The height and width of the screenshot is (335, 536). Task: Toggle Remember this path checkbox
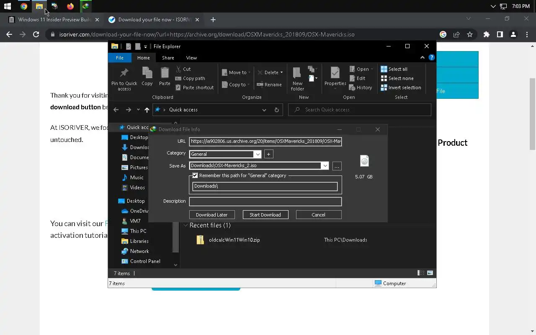[195, 175]
